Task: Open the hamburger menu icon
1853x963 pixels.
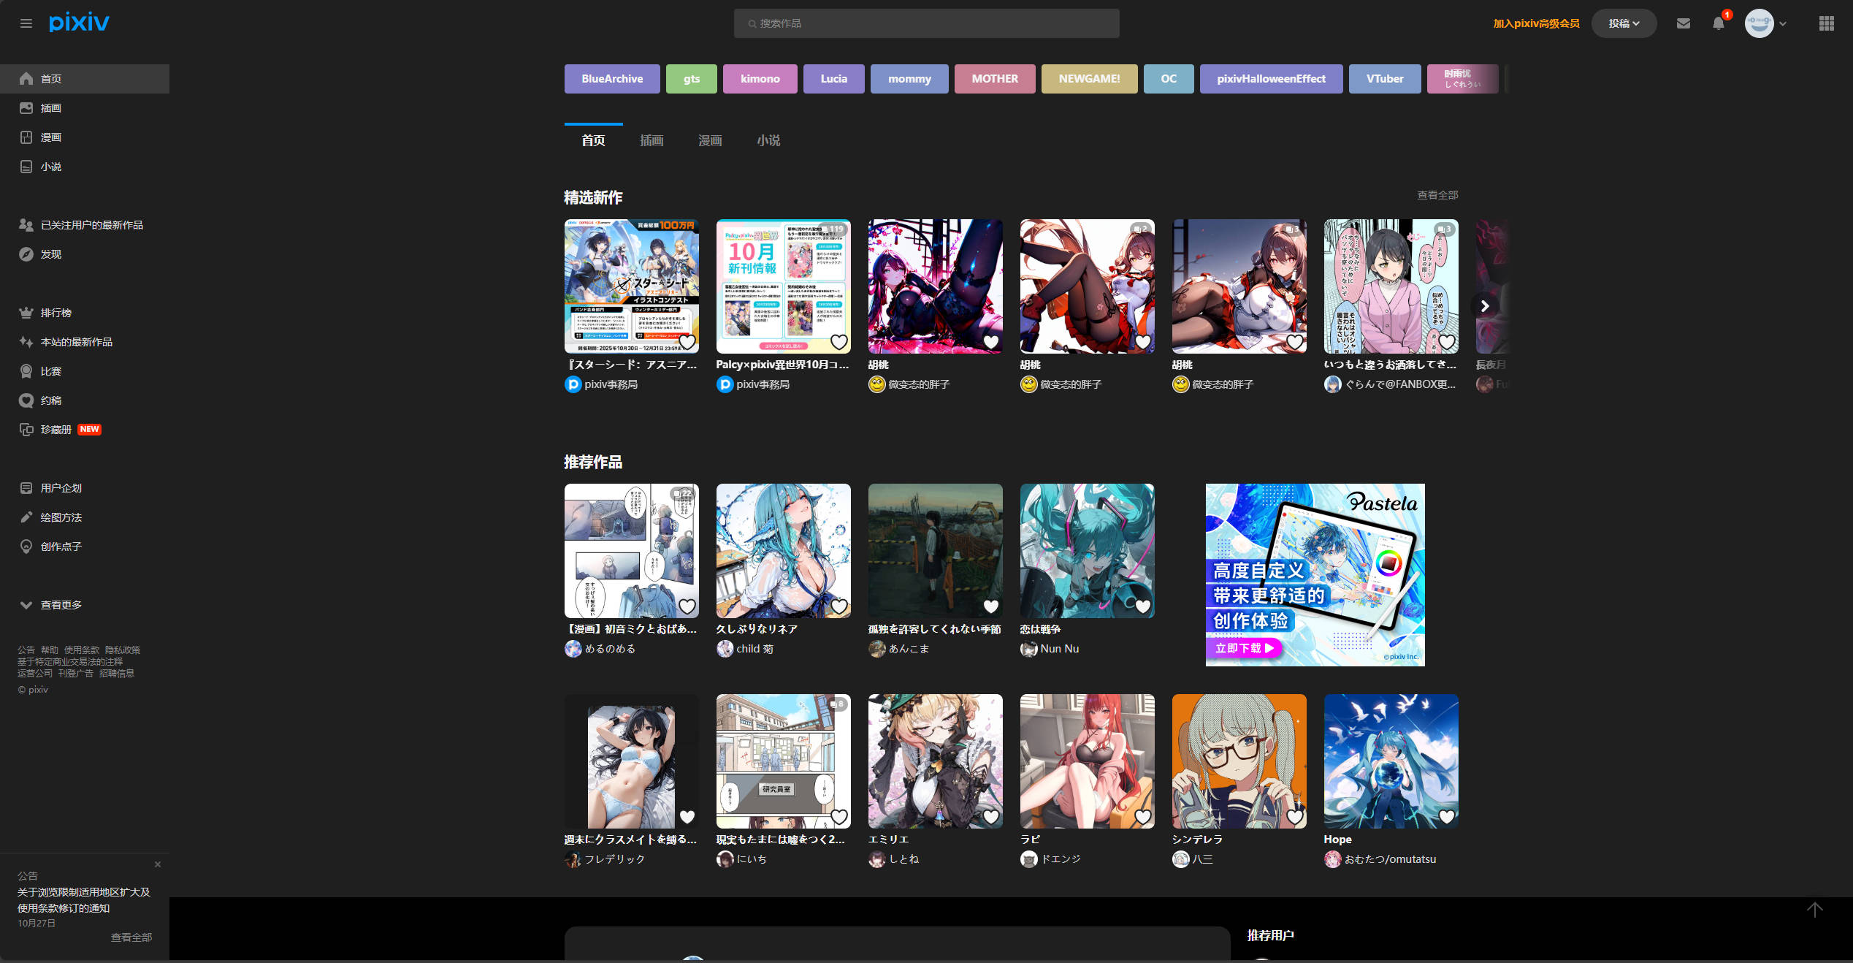Action: (26, 23)
